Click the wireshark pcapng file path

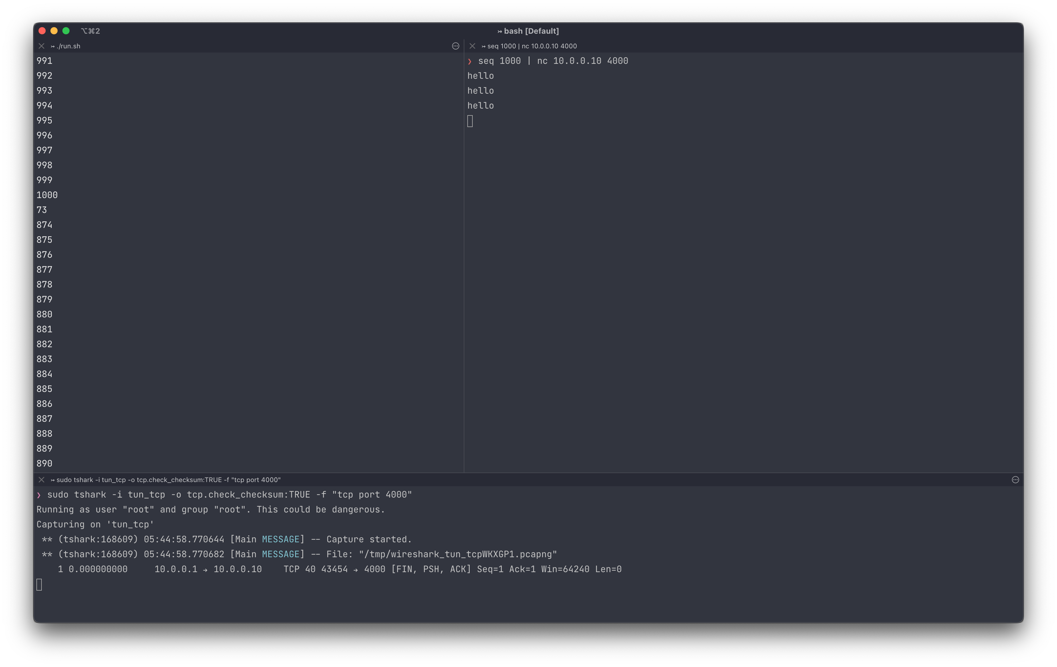(x=458, y=554)
